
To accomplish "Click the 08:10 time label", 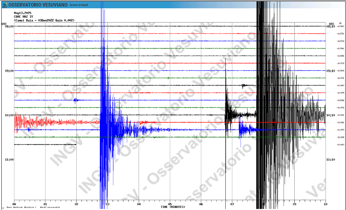I will click(330, 26).
